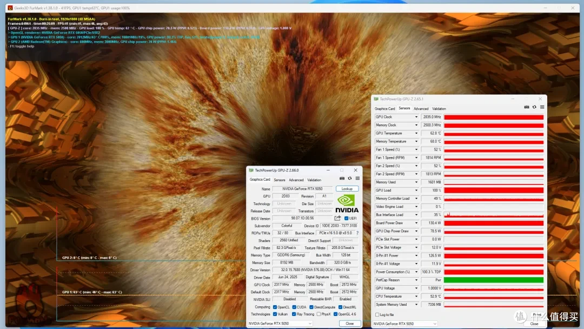The image size is (584, 329).
Task: Open hamburger menu in GPU-Z 2.65.1 Sensors window
Action: [x=542, y=107]
